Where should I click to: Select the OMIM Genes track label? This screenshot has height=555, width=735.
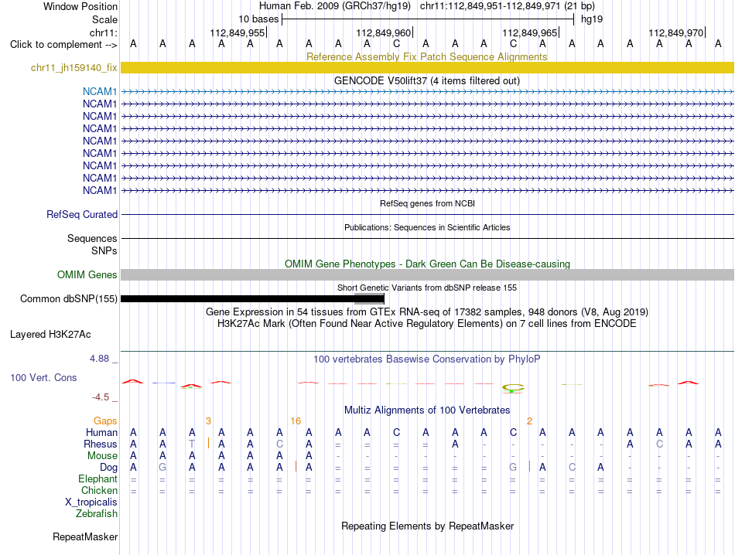[87, 275]
